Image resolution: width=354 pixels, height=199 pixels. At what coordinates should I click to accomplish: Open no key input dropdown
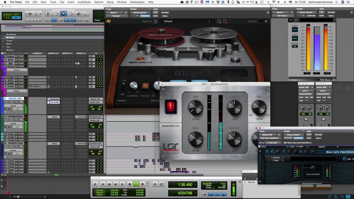pos(273,142)
